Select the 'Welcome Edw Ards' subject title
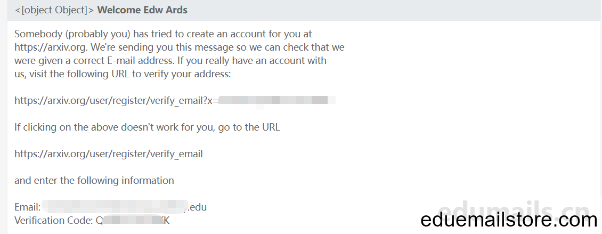The image size is (602, 234). point(142,10)
